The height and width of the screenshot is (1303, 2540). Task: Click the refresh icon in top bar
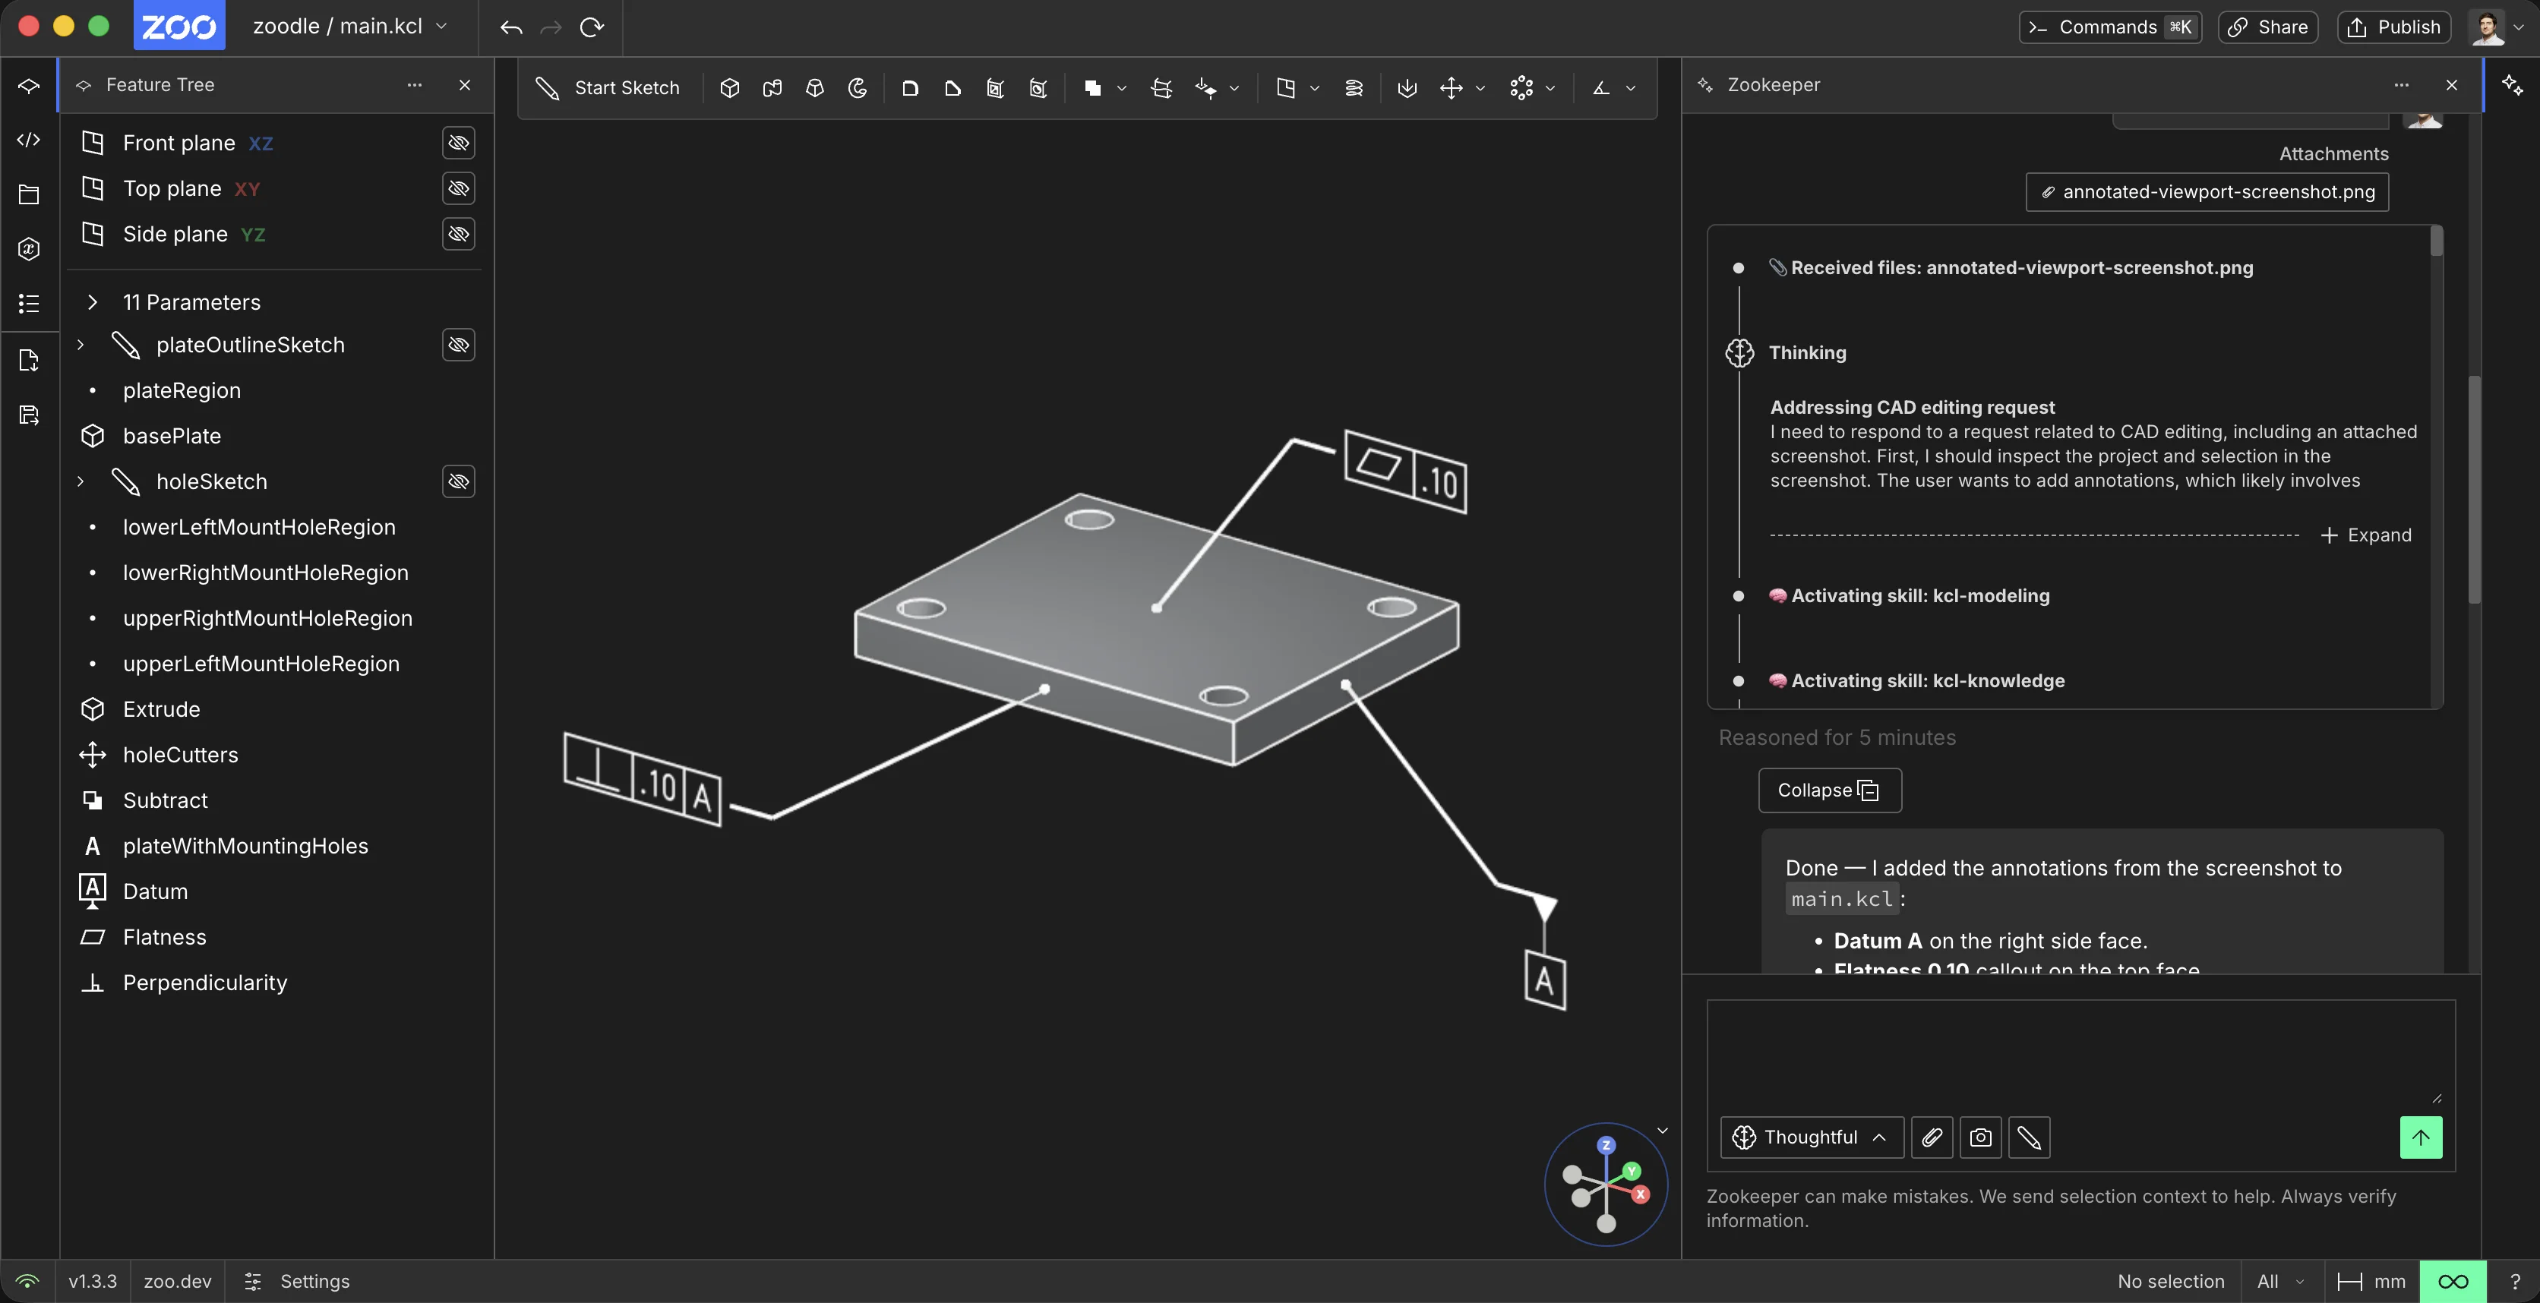point(592,27)
